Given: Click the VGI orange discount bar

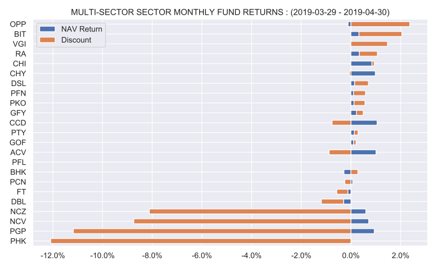Looking at the screenshot, I should click(369, 44).
